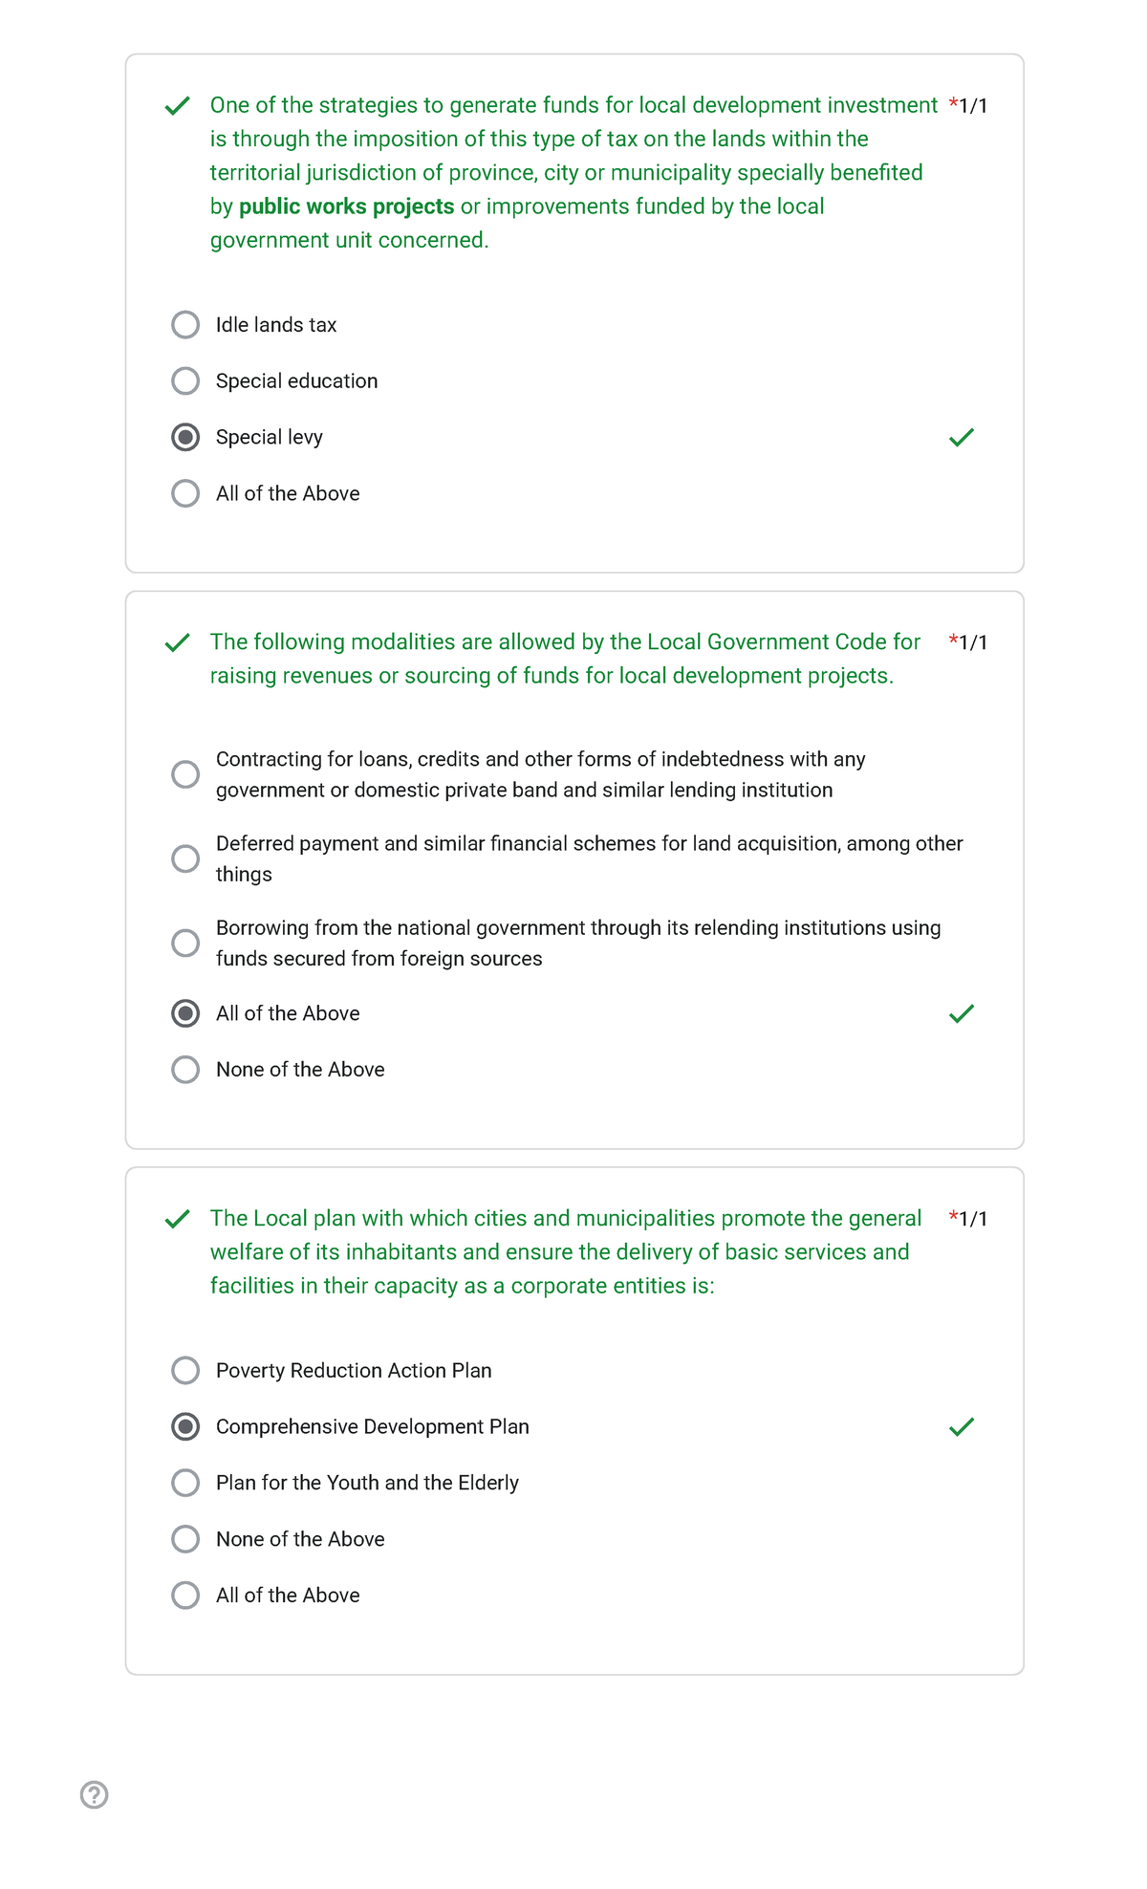Screen dimensions: 1147x1889
Task: Click checkmark icon before Local plan question
Action: [x=177, y=1219]
